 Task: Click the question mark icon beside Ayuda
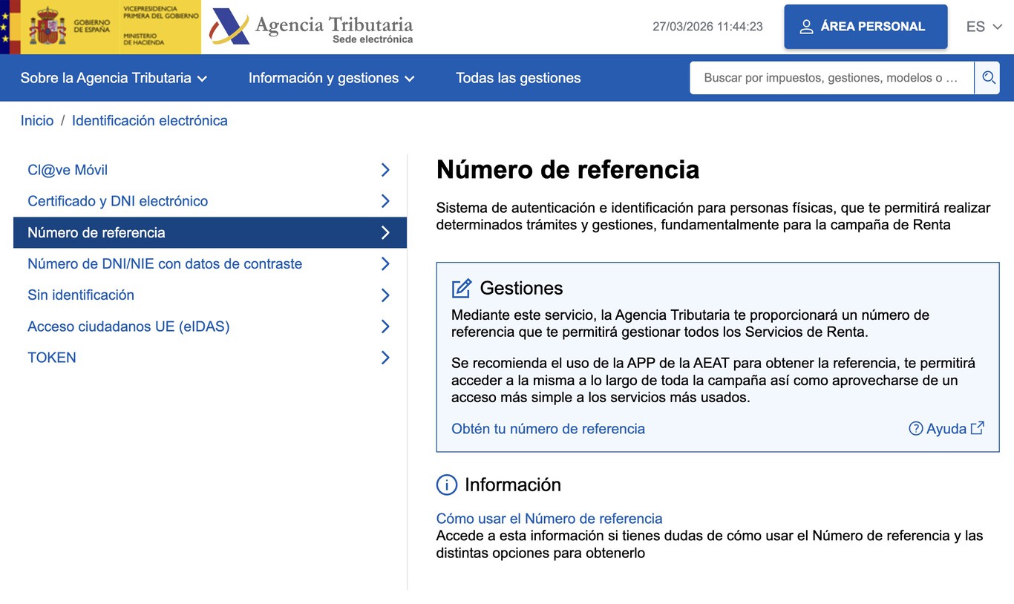click(x=916, y=429)
